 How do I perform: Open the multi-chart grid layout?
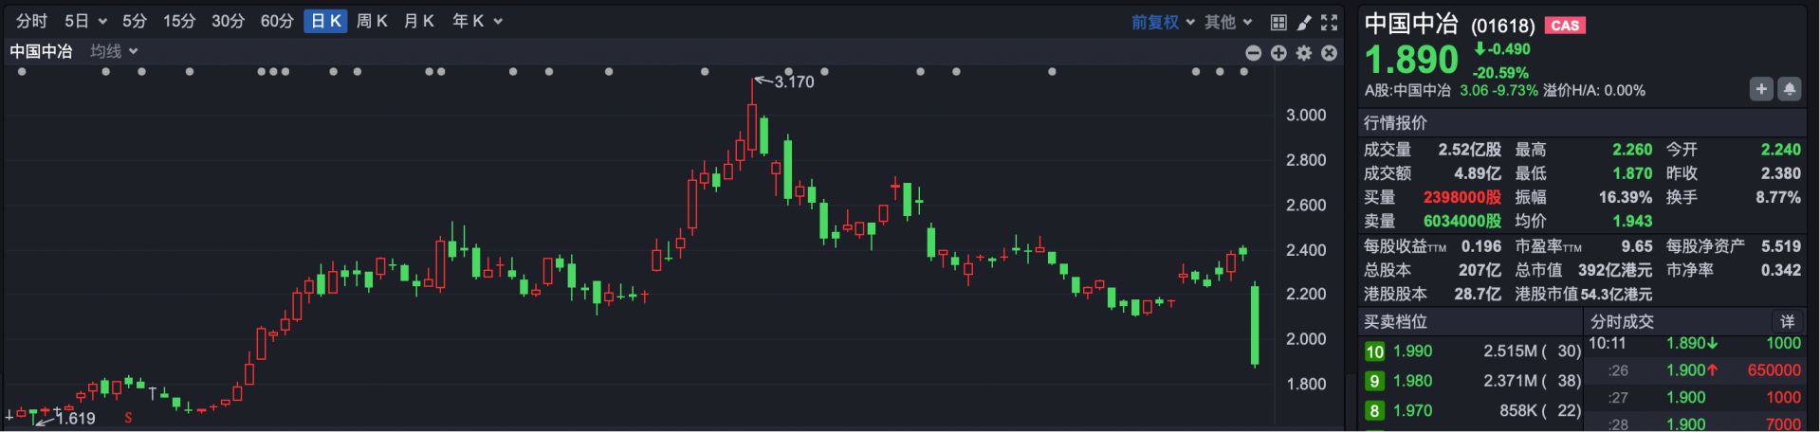pos(1278,22)
